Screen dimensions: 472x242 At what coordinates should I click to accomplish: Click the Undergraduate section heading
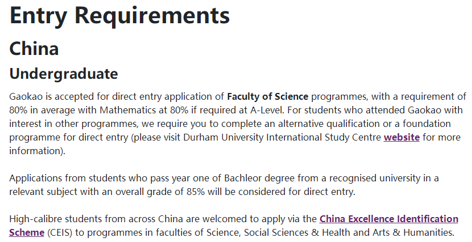point(64,74)
